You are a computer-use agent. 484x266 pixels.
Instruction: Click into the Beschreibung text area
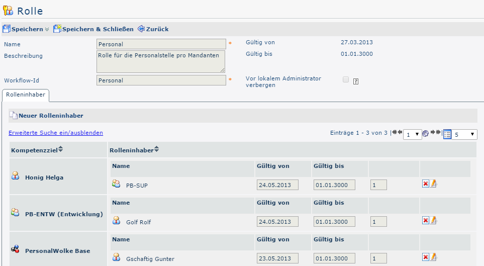click(160, 61)
